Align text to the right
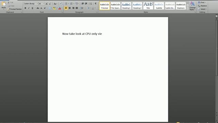This screenshot has height=123, width=218. (x=73, y=8)
